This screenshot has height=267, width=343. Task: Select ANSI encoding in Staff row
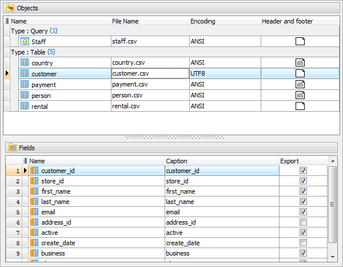(x=225, y=41)
